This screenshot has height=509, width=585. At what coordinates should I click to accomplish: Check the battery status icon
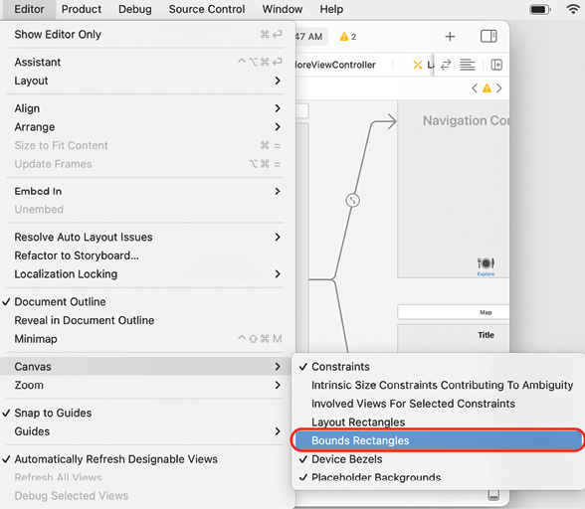click(540, 9)
